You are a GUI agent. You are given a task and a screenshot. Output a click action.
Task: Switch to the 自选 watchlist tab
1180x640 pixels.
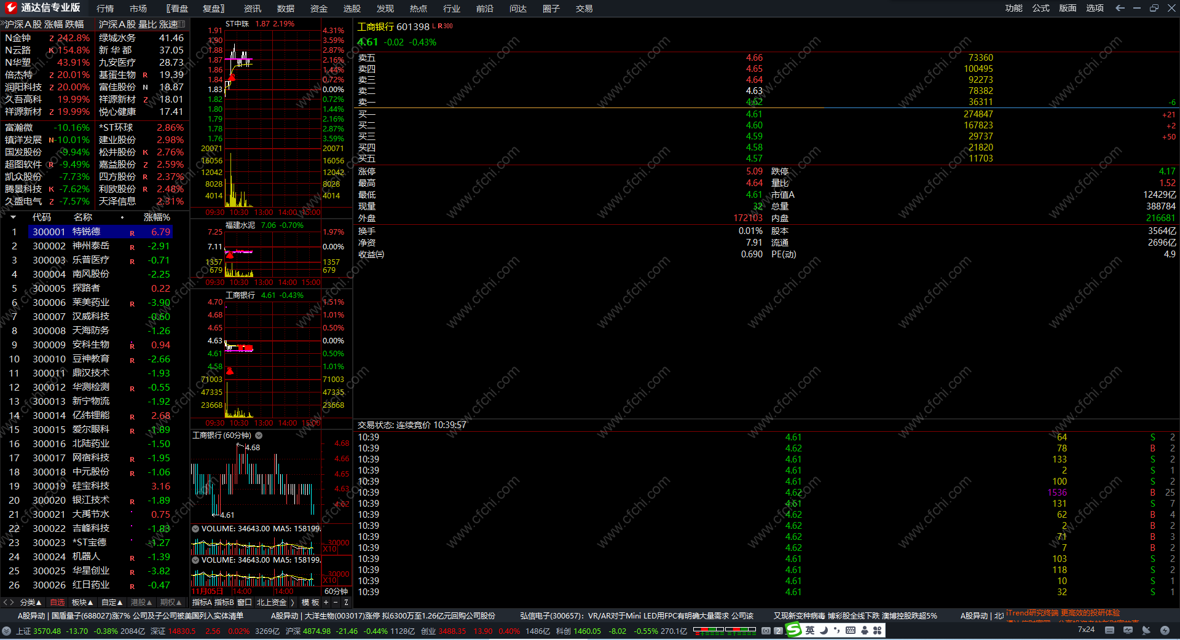click(57, 603)
